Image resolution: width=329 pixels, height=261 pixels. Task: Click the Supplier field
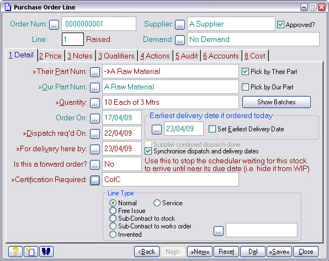[231, 24]
